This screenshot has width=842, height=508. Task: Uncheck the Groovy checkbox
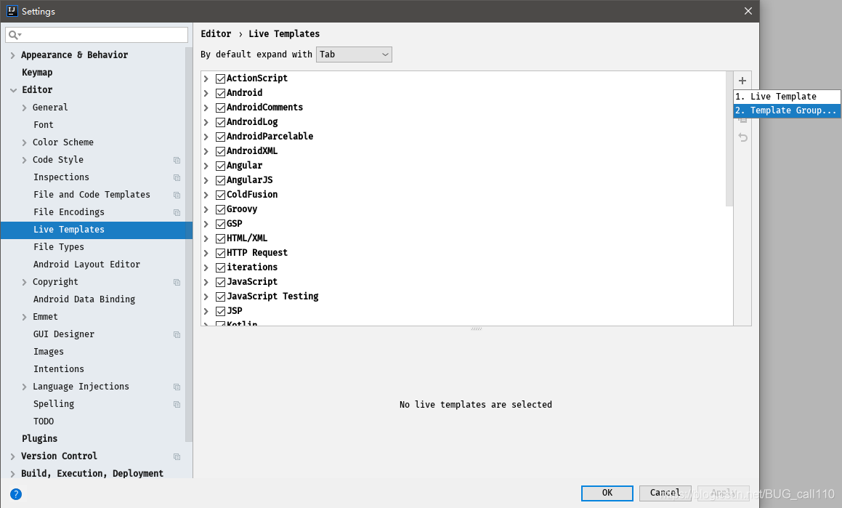(x=220, y=209)
